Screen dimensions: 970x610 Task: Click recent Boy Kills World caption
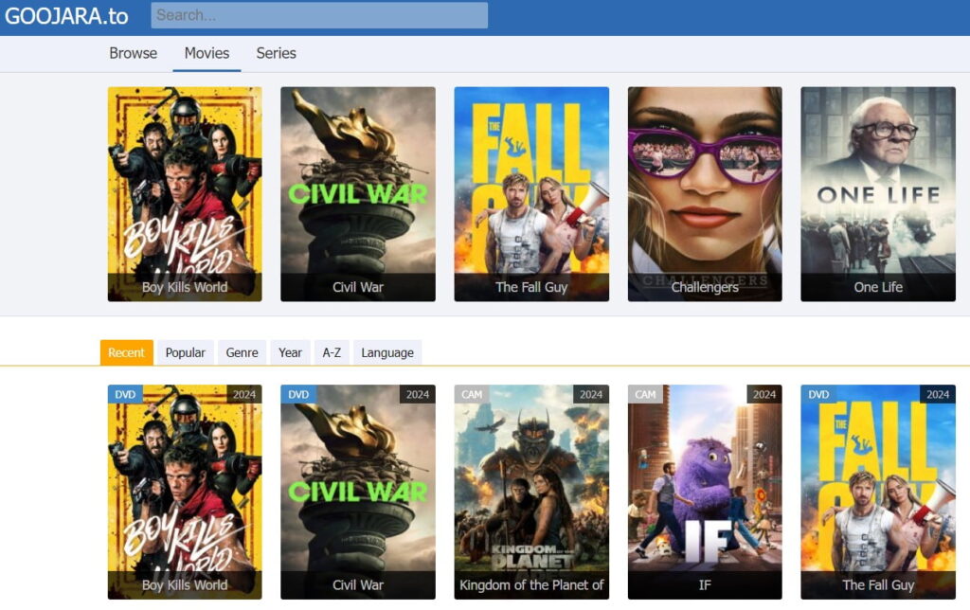185,585
